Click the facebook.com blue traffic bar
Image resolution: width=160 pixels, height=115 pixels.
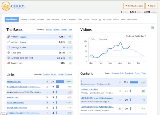point(60,82)
